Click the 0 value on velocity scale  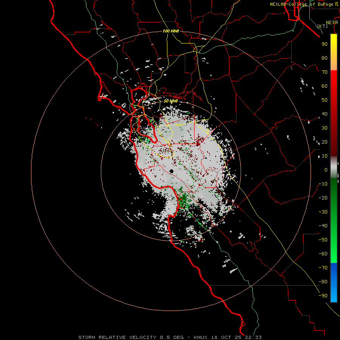coord(326,170)
